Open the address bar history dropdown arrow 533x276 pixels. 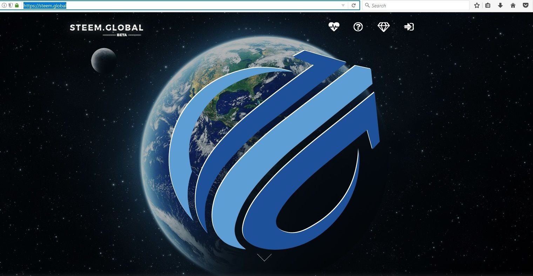tap(343, 6)
